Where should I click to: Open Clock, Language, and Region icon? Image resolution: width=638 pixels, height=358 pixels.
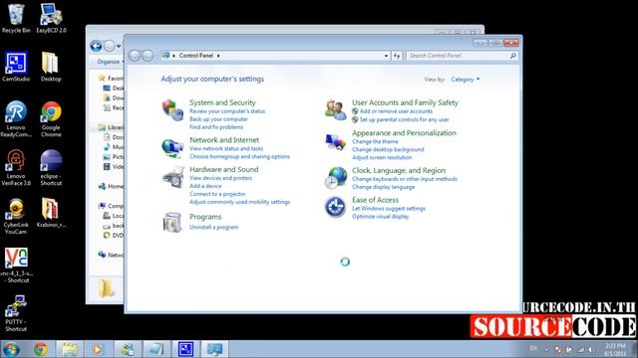pos(335,178)
